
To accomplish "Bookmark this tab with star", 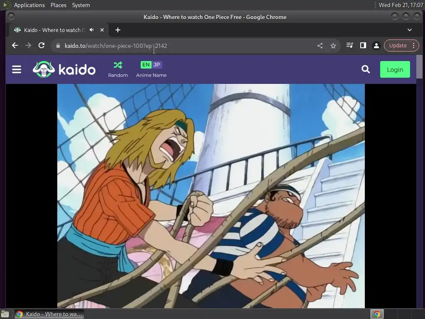I will [333, 46].
